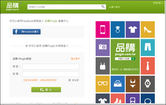The height and width of the screenshot is (105, 166).
Task: Click the magnifier search icon in header
Action: (103, 7)
